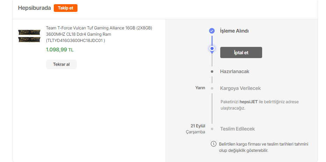This screenshot has height=162, width=326.
Task: Click the Yarın date label
Action: pyautogui.click(x=200, y=88)
